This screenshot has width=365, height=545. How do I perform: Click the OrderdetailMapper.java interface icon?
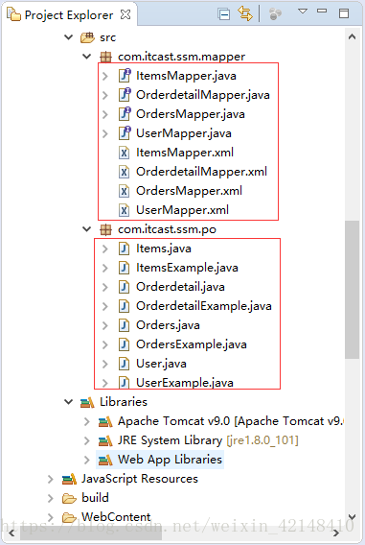click(125, 95)
